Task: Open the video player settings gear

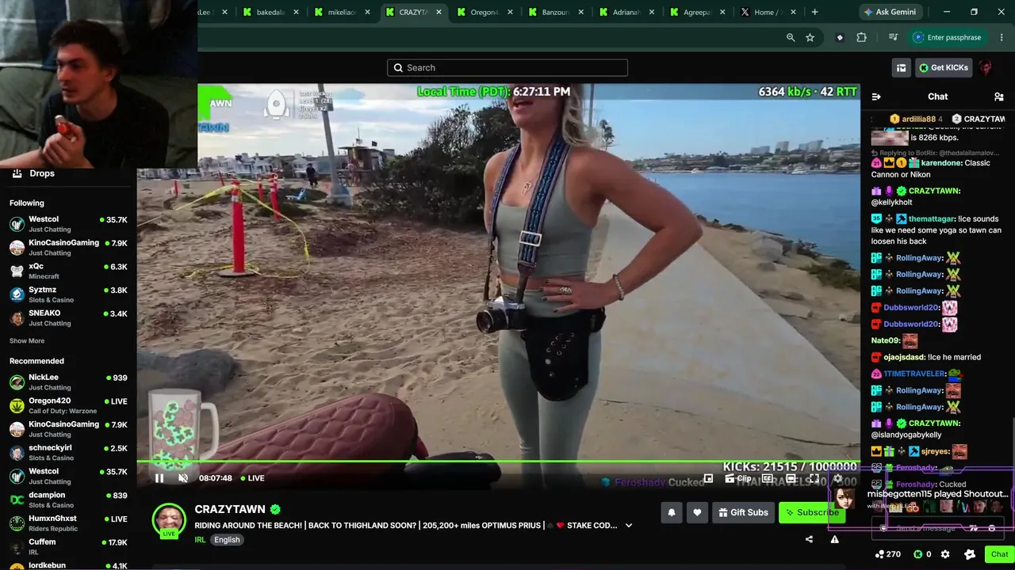Action: (838, 478)
